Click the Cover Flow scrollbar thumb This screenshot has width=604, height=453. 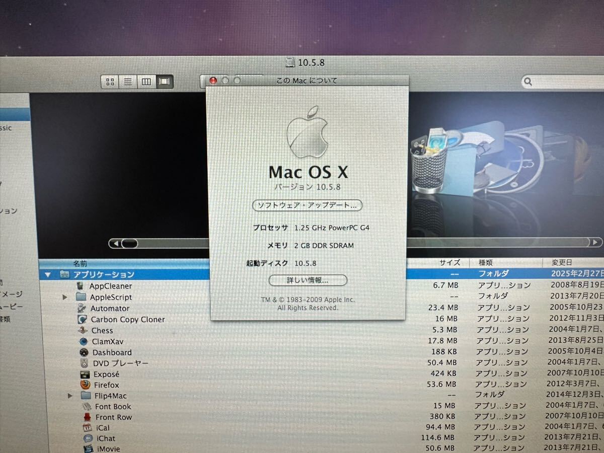(x=129, y=244)
